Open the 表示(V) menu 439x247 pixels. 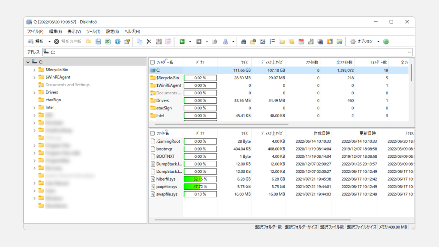click(74, 31)
